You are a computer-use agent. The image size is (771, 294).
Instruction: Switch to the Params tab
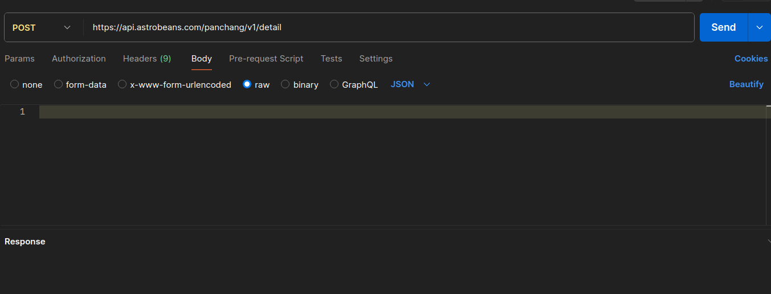tap(19, 59)
